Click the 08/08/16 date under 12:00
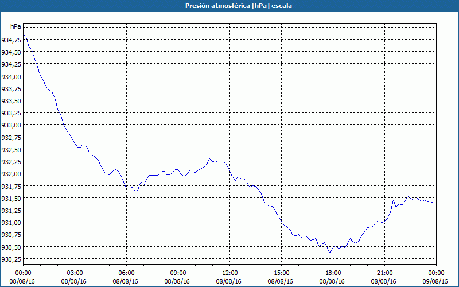 click(228, 281)
